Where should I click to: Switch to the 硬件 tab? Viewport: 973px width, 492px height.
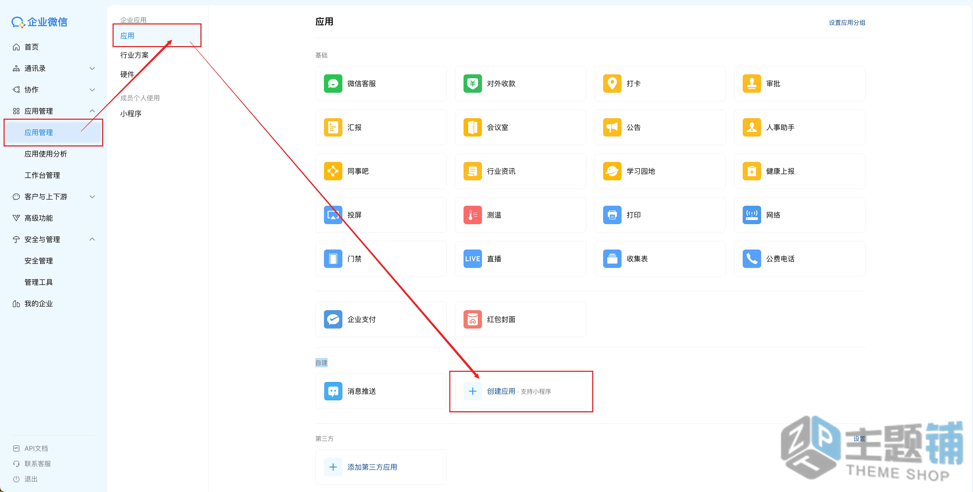tap(127, 74)
